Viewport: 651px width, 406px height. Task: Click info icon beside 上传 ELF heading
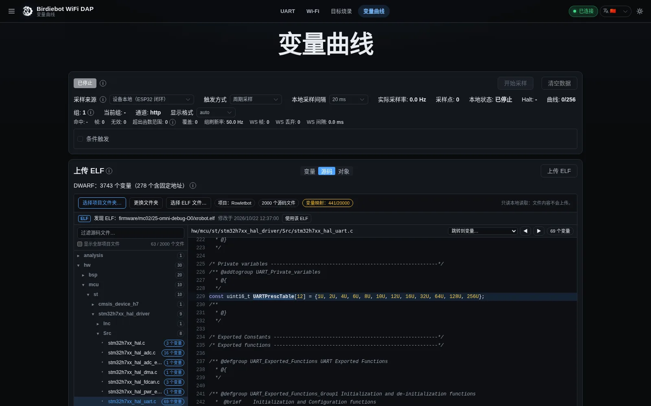(x=109, y=171)
